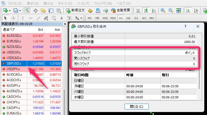Select the text label tool
This screenshot has width=207, height=115.
(x=69, y=18)
